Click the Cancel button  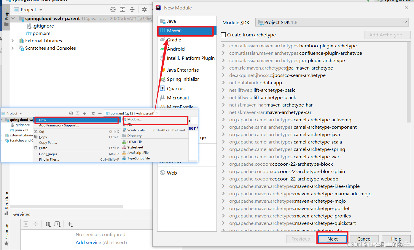click(x=364, y=239)
